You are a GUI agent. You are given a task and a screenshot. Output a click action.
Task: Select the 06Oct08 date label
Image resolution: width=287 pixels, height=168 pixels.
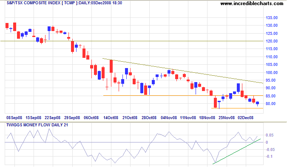pyautogui.click(x=91, y=118)
